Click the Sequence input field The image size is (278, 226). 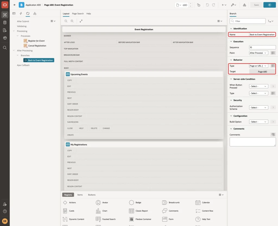pyautogui.click(x=262, y=47)
